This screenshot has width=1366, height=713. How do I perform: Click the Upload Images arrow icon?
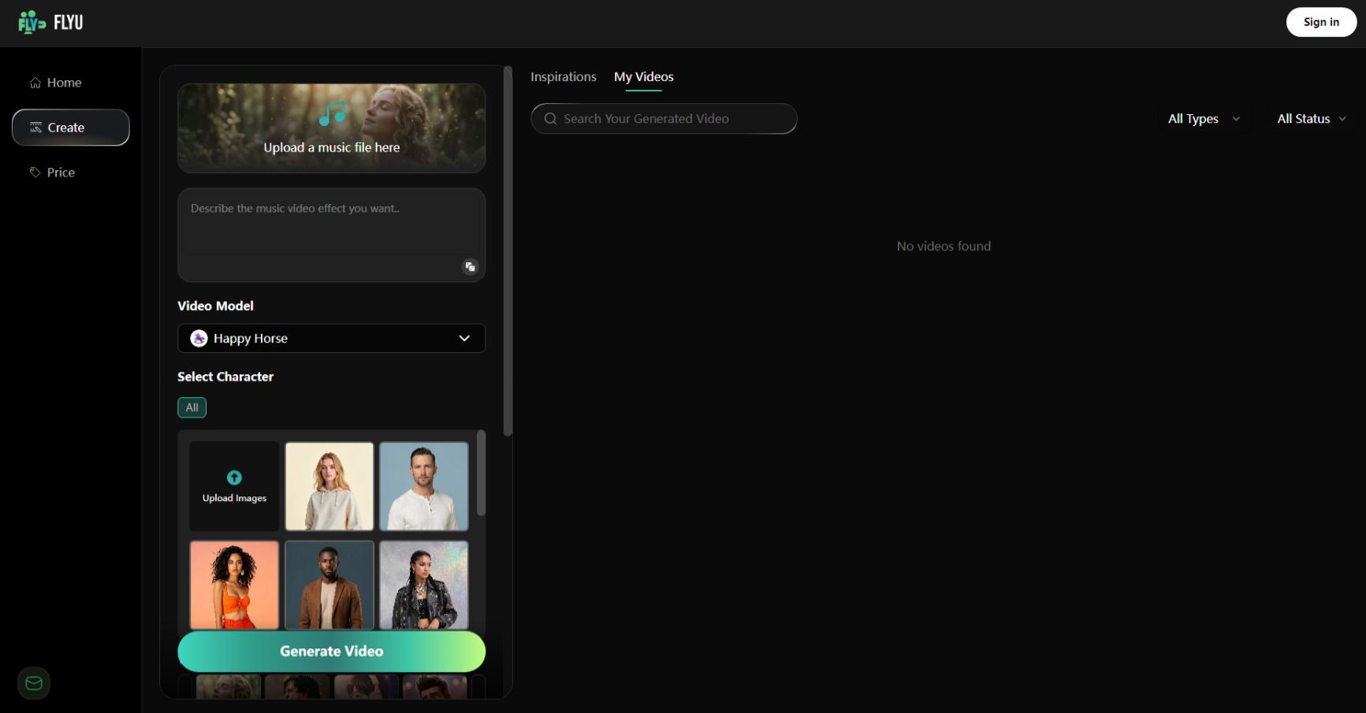(234, 477)
